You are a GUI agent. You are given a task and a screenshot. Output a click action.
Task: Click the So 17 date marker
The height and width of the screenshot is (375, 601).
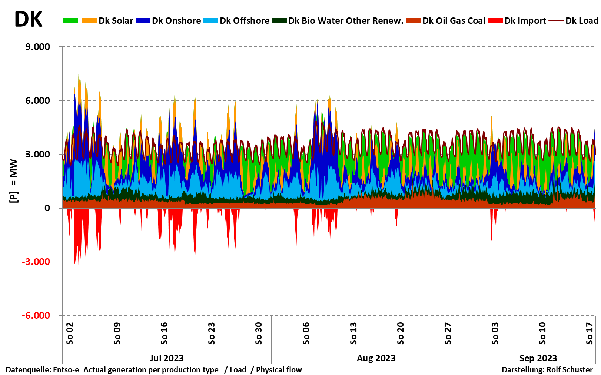point(590,333)
